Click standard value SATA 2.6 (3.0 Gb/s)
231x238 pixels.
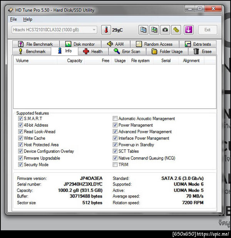tap(182, 178)
